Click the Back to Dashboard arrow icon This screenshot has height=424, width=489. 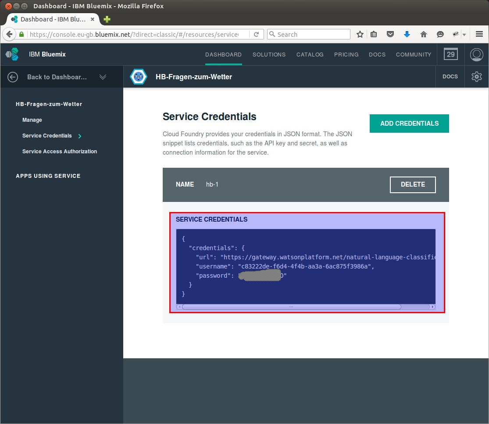click(13, 77)
